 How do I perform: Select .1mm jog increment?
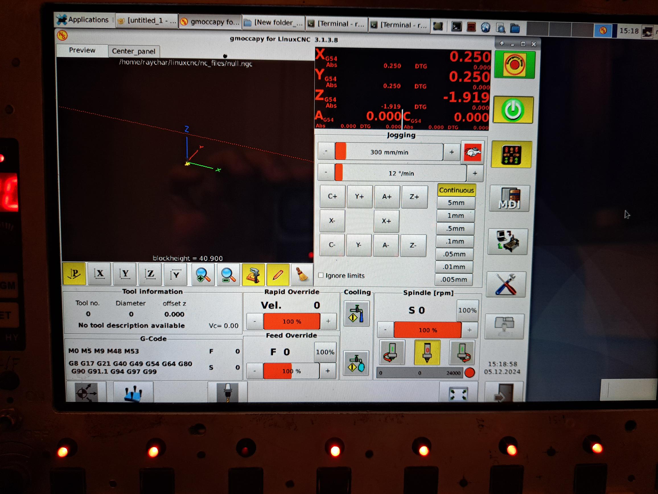[x=455, y=242]
